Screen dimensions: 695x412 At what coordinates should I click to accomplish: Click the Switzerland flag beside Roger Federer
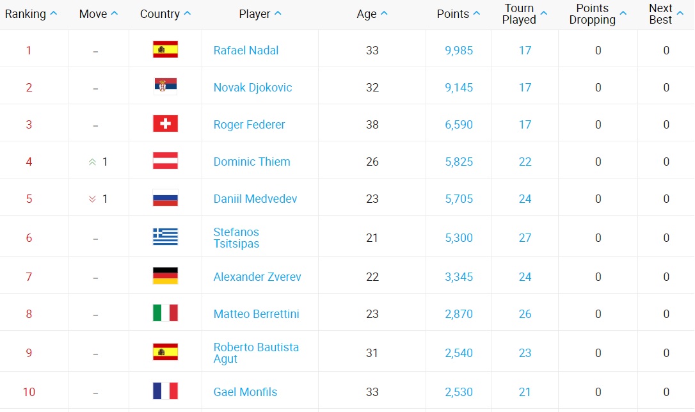(x=165, y=124)
